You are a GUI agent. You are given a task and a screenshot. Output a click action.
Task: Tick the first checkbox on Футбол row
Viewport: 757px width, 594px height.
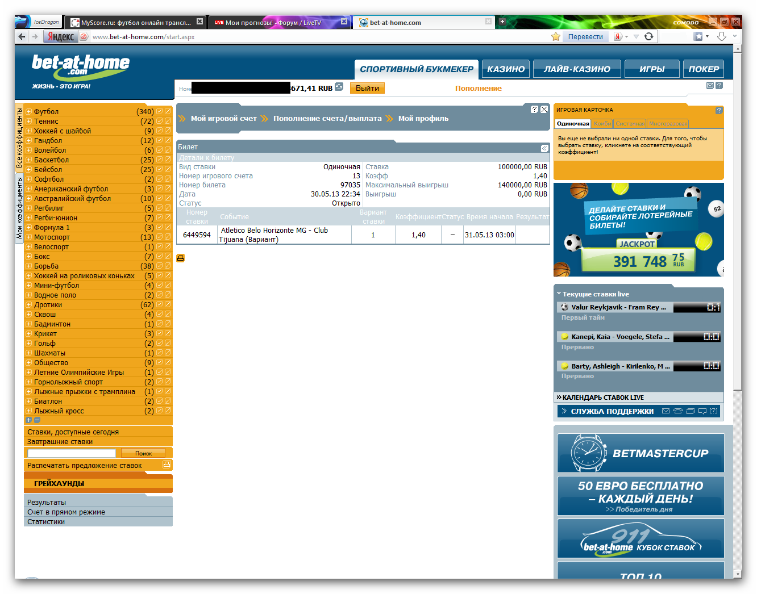(x=160, y=111)
